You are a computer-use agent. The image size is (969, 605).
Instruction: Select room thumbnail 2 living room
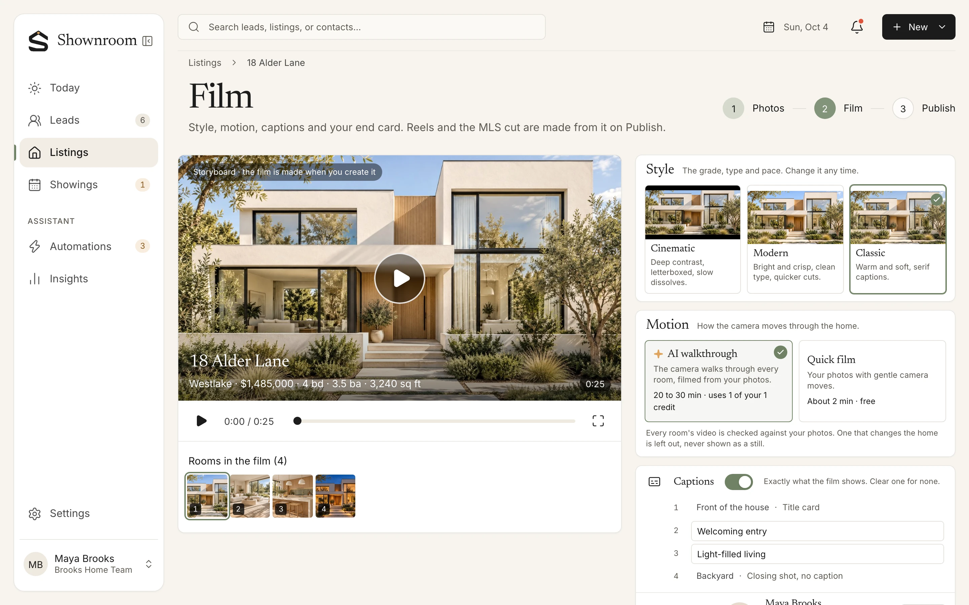[250, 496]
